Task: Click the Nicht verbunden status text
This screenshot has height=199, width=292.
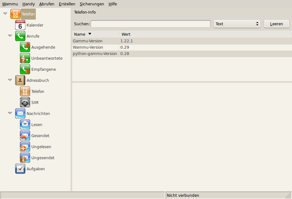Action: pos(183,195)
